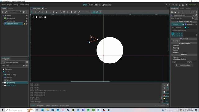
Task: Toggle visibility of PointLight2D node
Action: pyautogui.click(x=27, y=21)
